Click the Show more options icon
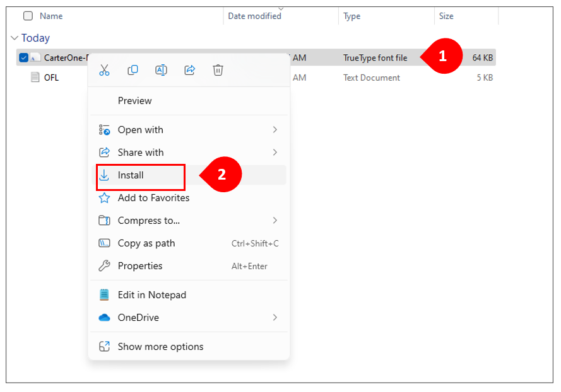 [x=104, y=346]
